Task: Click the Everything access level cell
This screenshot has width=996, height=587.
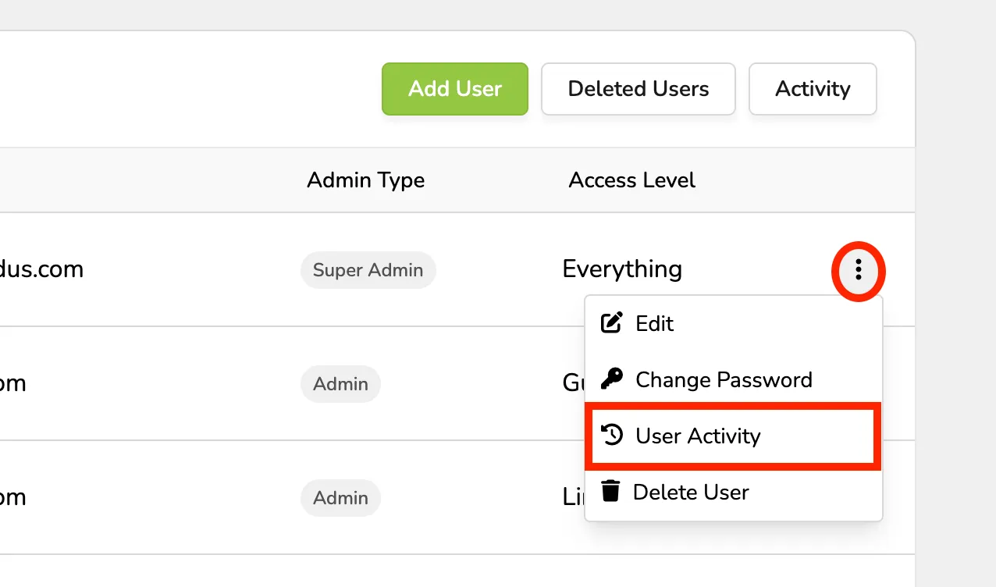Action: coord(622,269)
